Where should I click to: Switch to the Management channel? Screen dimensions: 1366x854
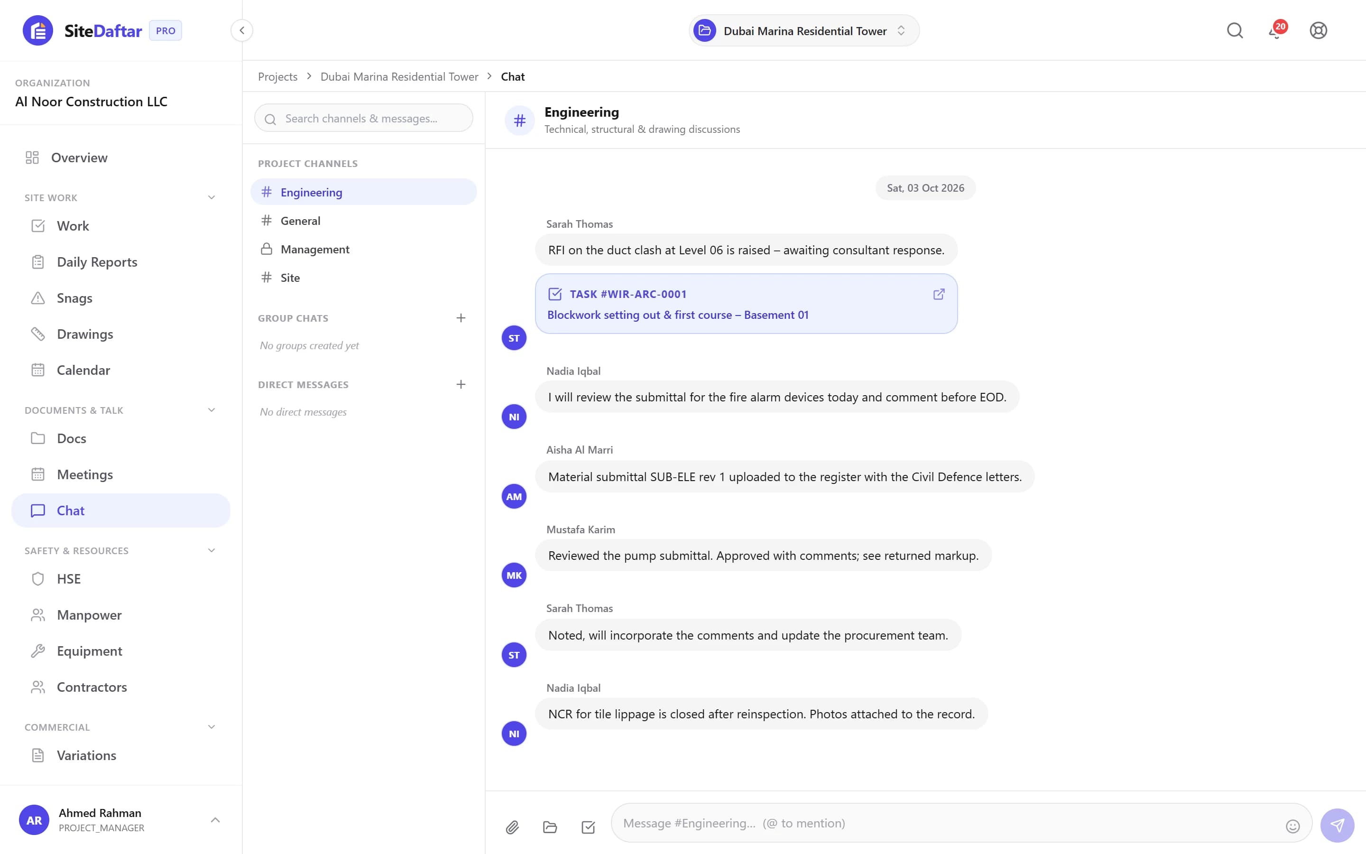pos(363,249)
